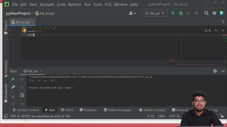Viewport: 227px width, 127px height.
Task: Click the 3:10 line:column indicator
Action: pyautogui.click(x=150, y=116)
